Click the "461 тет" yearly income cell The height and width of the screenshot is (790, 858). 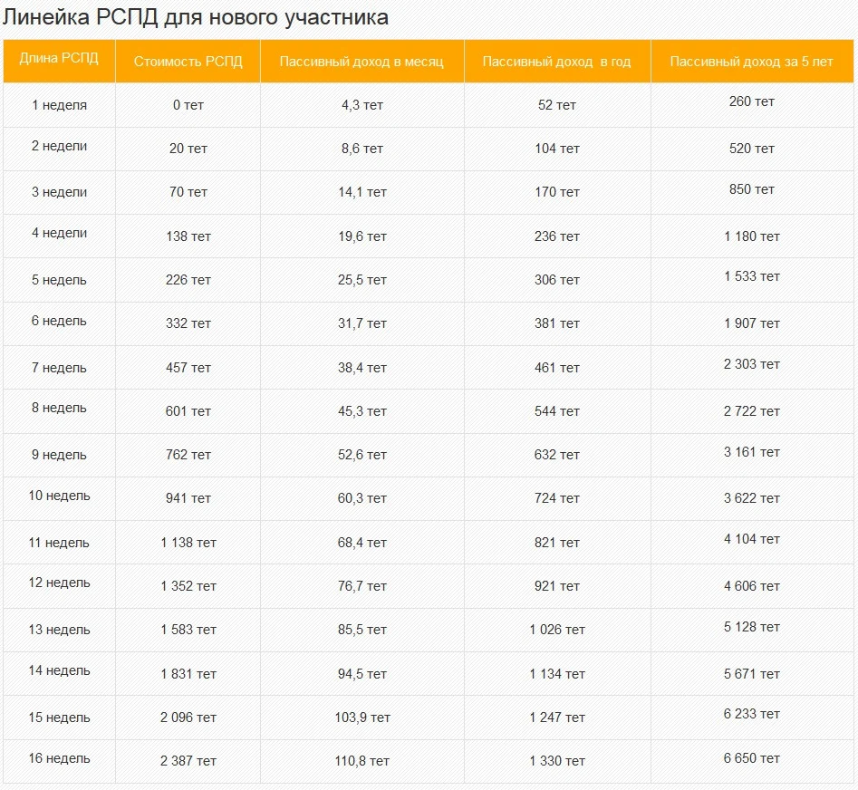tap(556, 368)
